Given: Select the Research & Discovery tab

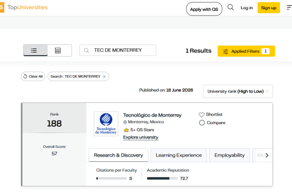Looking at the screenshot, I should (x=118, y=155).
